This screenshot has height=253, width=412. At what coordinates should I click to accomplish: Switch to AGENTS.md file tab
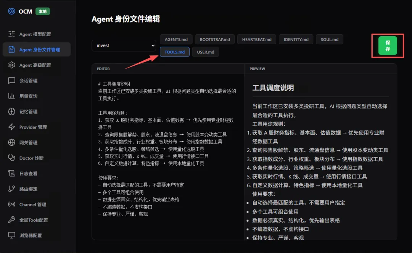176,39
